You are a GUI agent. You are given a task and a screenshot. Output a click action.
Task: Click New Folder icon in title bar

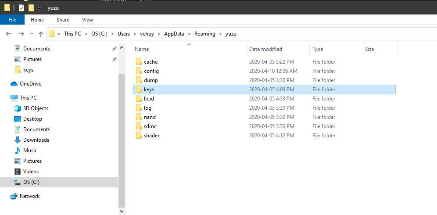(x=31, y=8)
